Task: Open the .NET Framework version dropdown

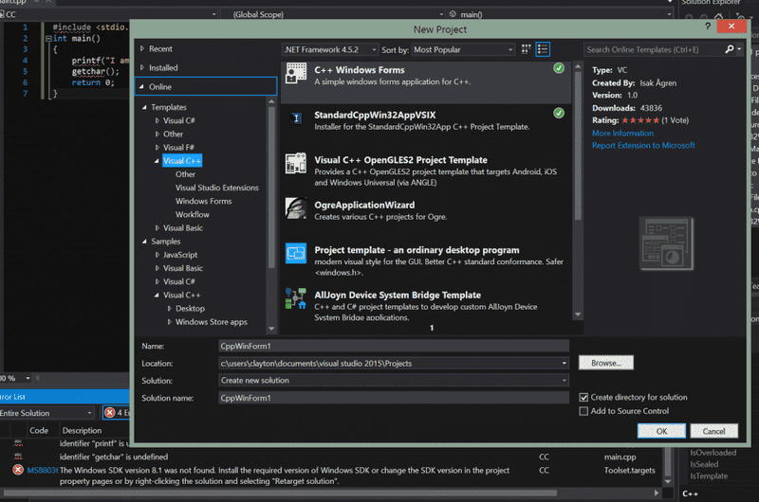Action: (x=329, y=49)
